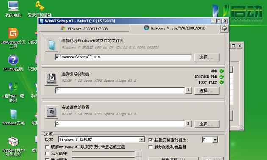Click 选择 button for install.wim source

206,58
